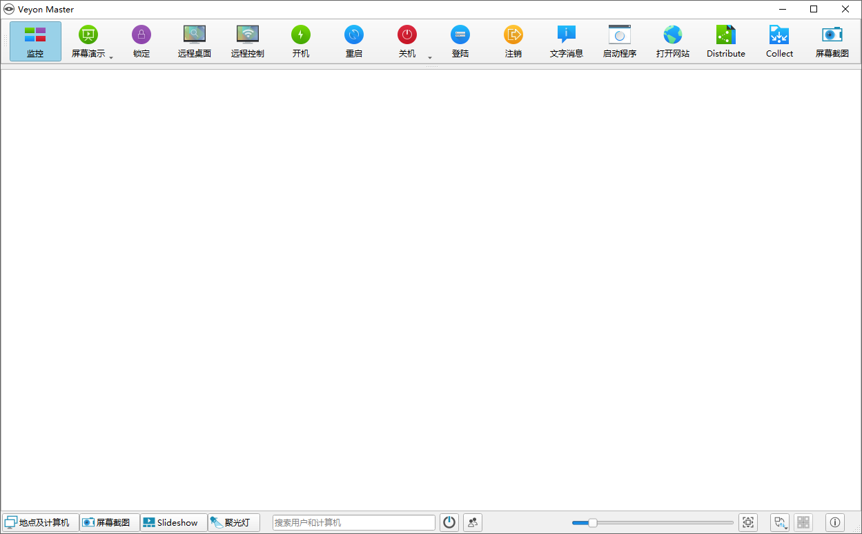Take a 屏幕截图 screenshot from toolbar
The height and width of the screenshot is (534, 862).
(832, 41)
